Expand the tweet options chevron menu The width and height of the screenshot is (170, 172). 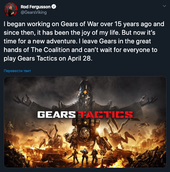tap(164, 6)
